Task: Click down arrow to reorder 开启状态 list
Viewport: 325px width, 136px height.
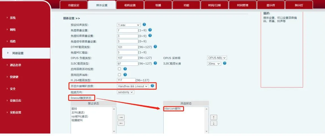Action: pos(214,123)
